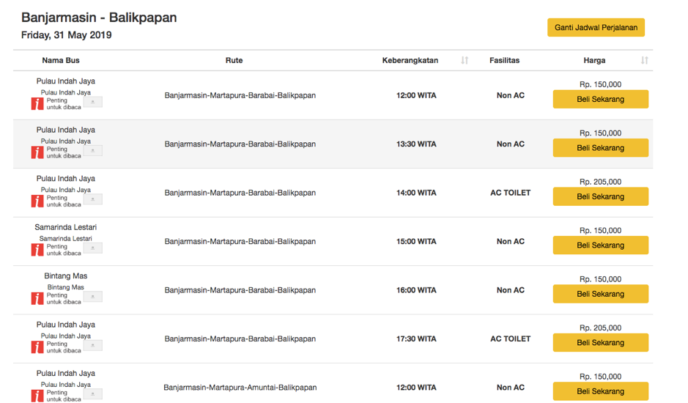Click Beli Sekarang for 14:00 WITA AC TOILET bus
The image size is (688, 403).
(x=600, y=196)
